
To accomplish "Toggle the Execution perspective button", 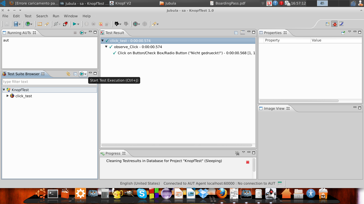I will point(335,24).
